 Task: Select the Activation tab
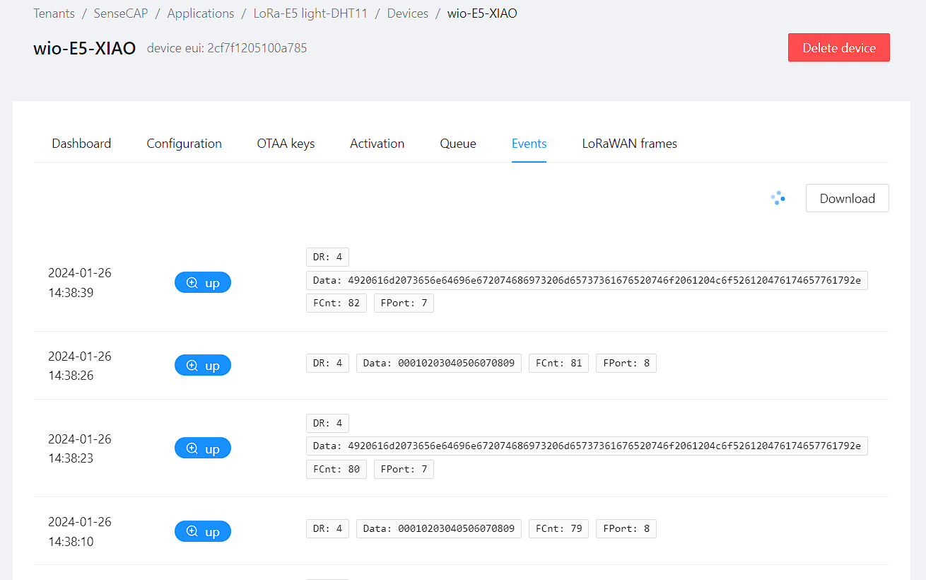[377, 144]
